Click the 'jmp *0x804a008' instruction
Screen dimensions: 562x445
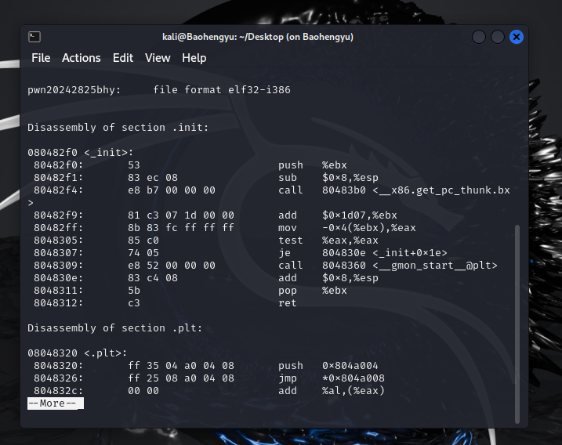click(332, 378)
